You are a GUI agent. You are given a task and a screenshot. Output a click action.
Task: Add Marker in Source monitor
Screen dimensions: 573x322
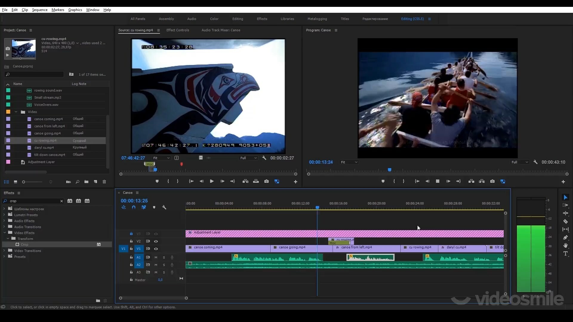tap(157, 181)
